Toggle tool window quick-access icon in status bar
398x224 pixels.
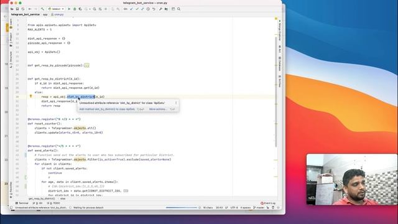tap(11, 208)
